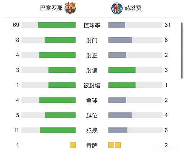Click the 角球 stat label
The width and height of the screenshot is (184, 154).
coord(92,100)
